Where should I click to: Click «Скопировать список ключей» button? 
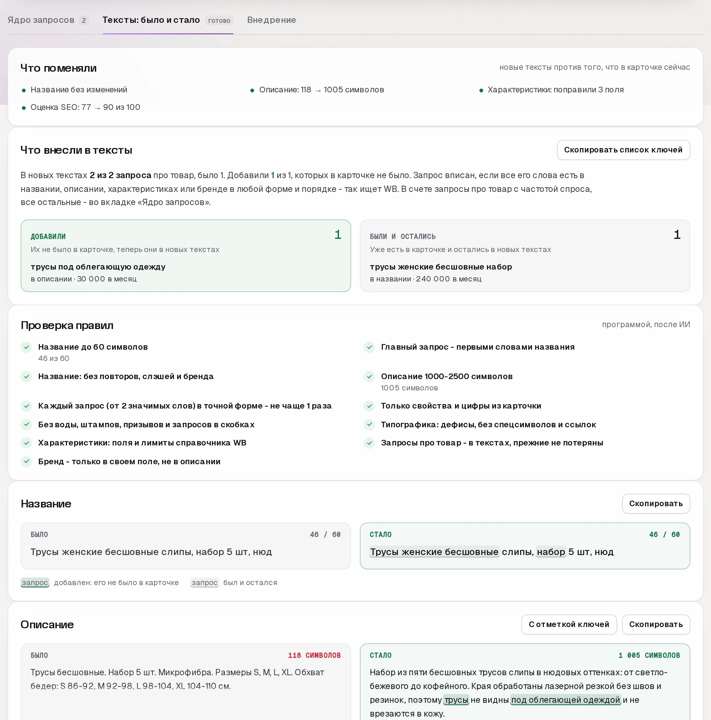point(623,150)
